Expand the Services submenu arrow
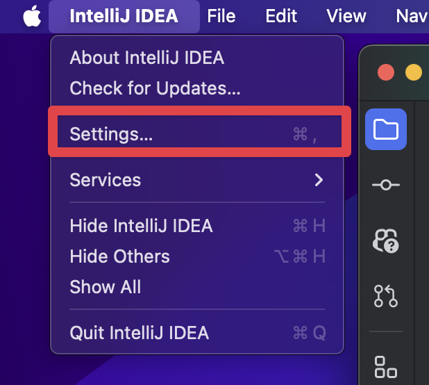Viewport: 429px width, 385px height. pos(319,180)
